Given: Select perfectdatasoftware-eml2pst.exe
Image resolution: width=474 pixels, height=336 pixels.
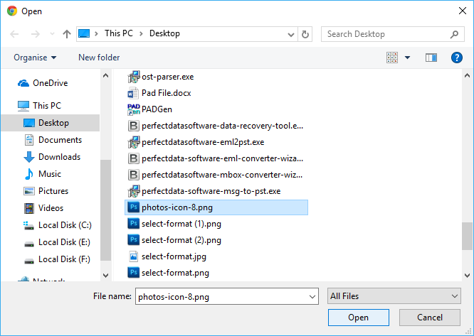Looking at the screenshot, I should (203, 142).
